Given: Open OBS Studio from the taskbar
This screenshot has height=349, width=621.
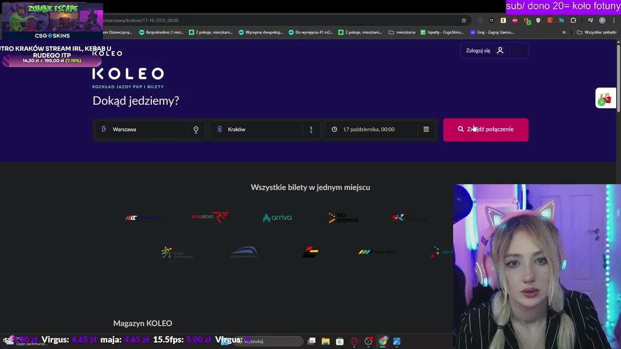Looking at the screenshot, I should (369, 341).
